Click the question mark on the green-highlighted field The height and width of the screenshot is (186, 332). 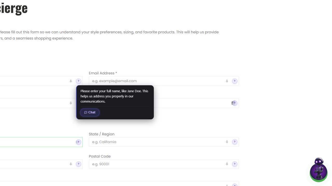coord(78,142)
